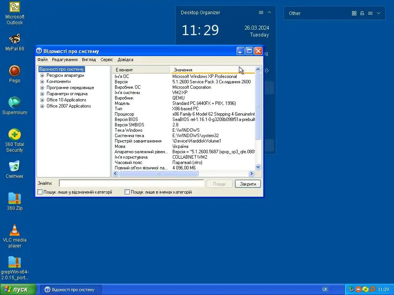This screenshot has height=295, width=394.
Task: Select Відомості про систему root tree item
Action: pyautogui.click(x=61, y=69)
